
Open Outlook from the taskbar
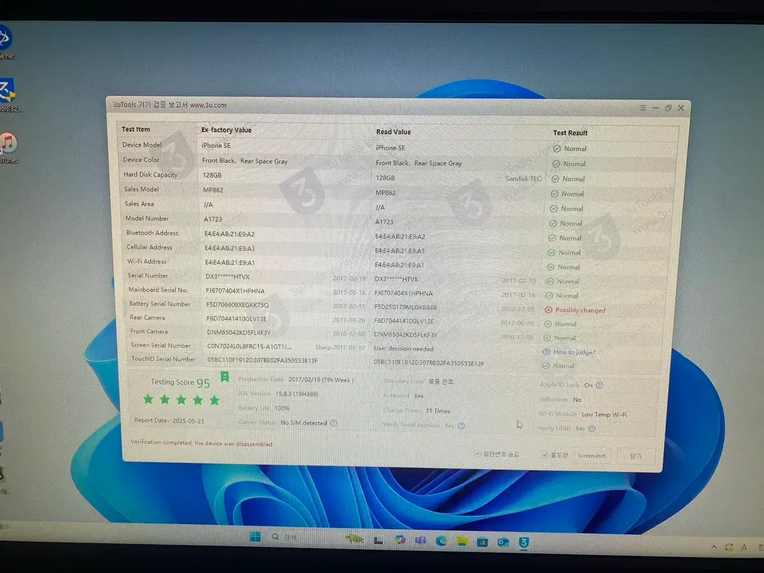(x=503, y=542)
